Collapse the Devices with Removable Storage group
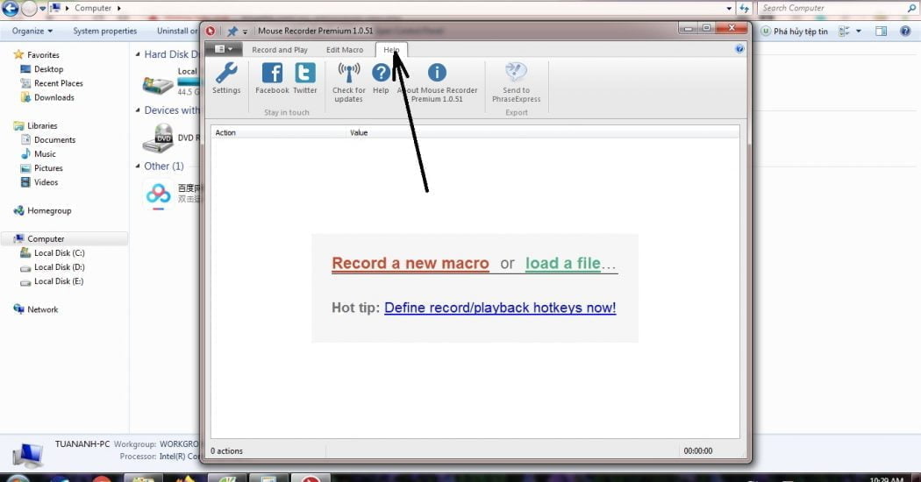921x482 pixels. click(x=138, y=110)
